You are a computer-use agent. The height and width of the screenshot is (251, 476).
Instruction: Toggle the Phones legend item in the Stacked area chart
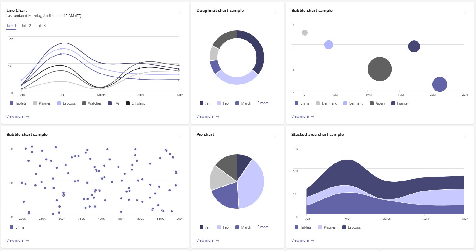point(327,227)
